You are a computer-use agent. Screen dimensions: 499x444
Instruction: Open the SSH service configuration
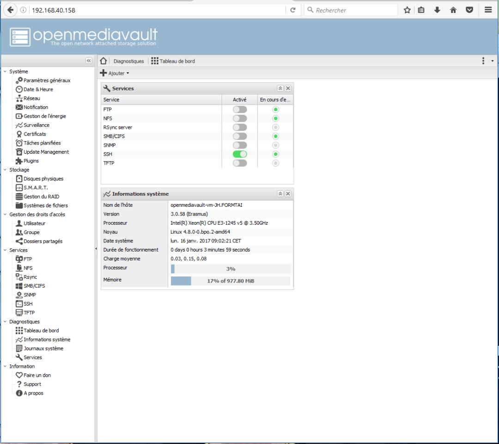(21, 303)
